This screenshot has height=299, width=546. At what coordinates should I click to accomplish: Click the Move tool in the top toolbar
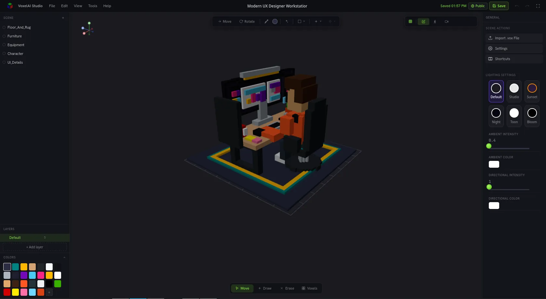click(225, 21)
